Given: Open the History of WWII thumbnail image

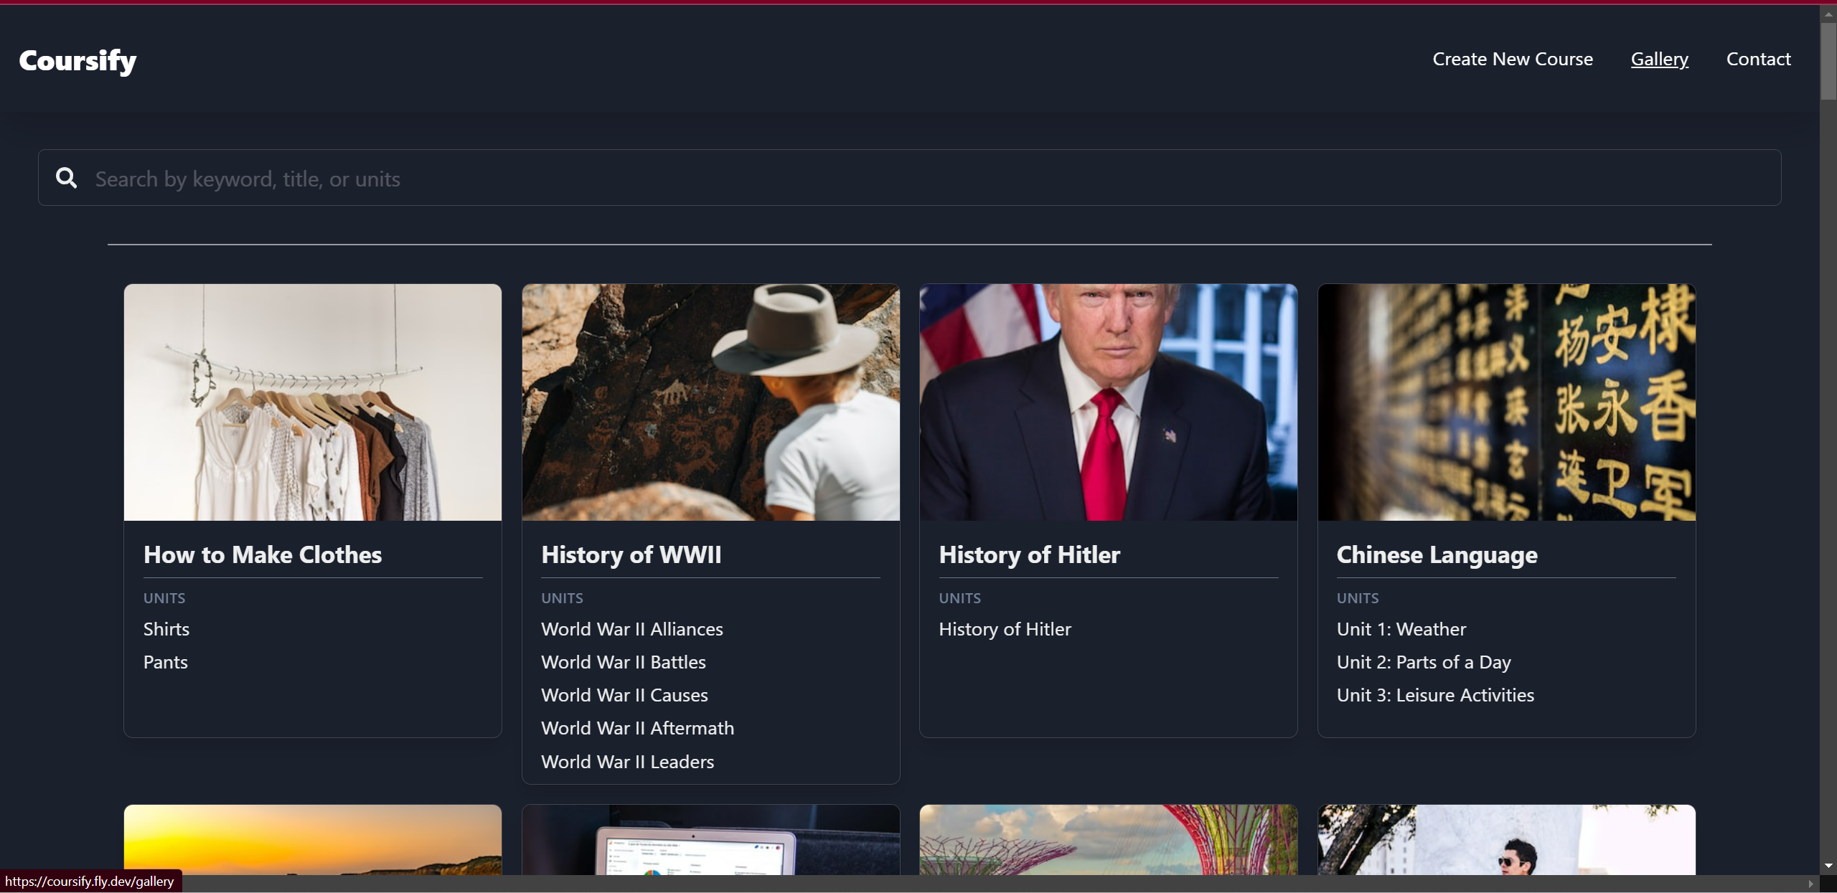Looking at the screenshot, I should tap(710, 402).
